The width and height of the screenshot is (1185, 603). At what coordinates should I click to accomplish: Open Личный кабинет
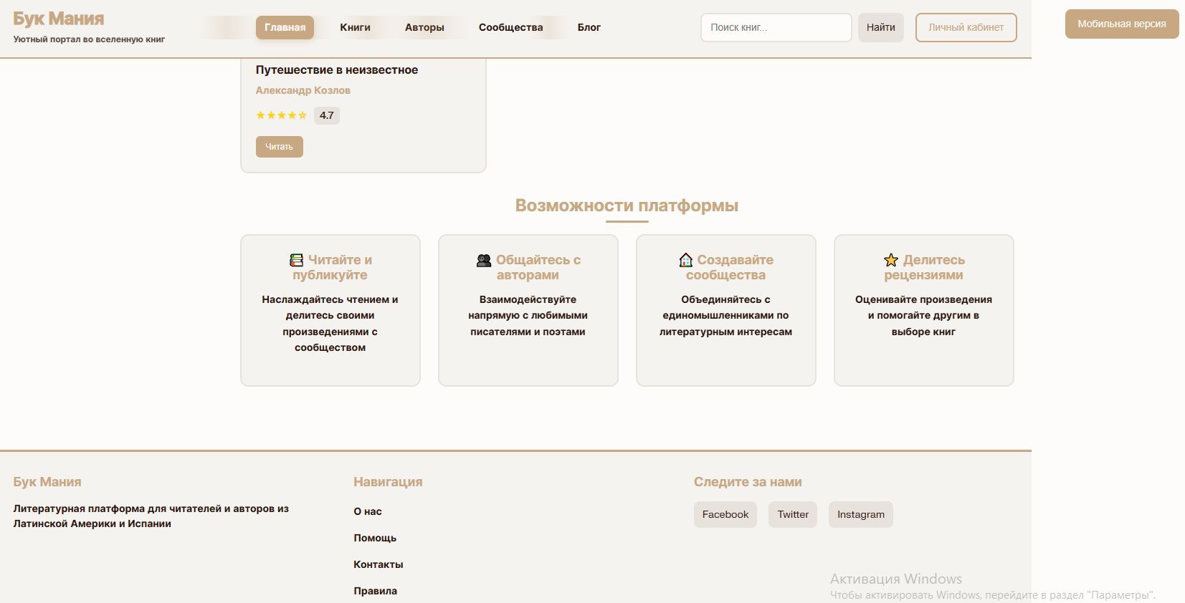click(966, 27)
